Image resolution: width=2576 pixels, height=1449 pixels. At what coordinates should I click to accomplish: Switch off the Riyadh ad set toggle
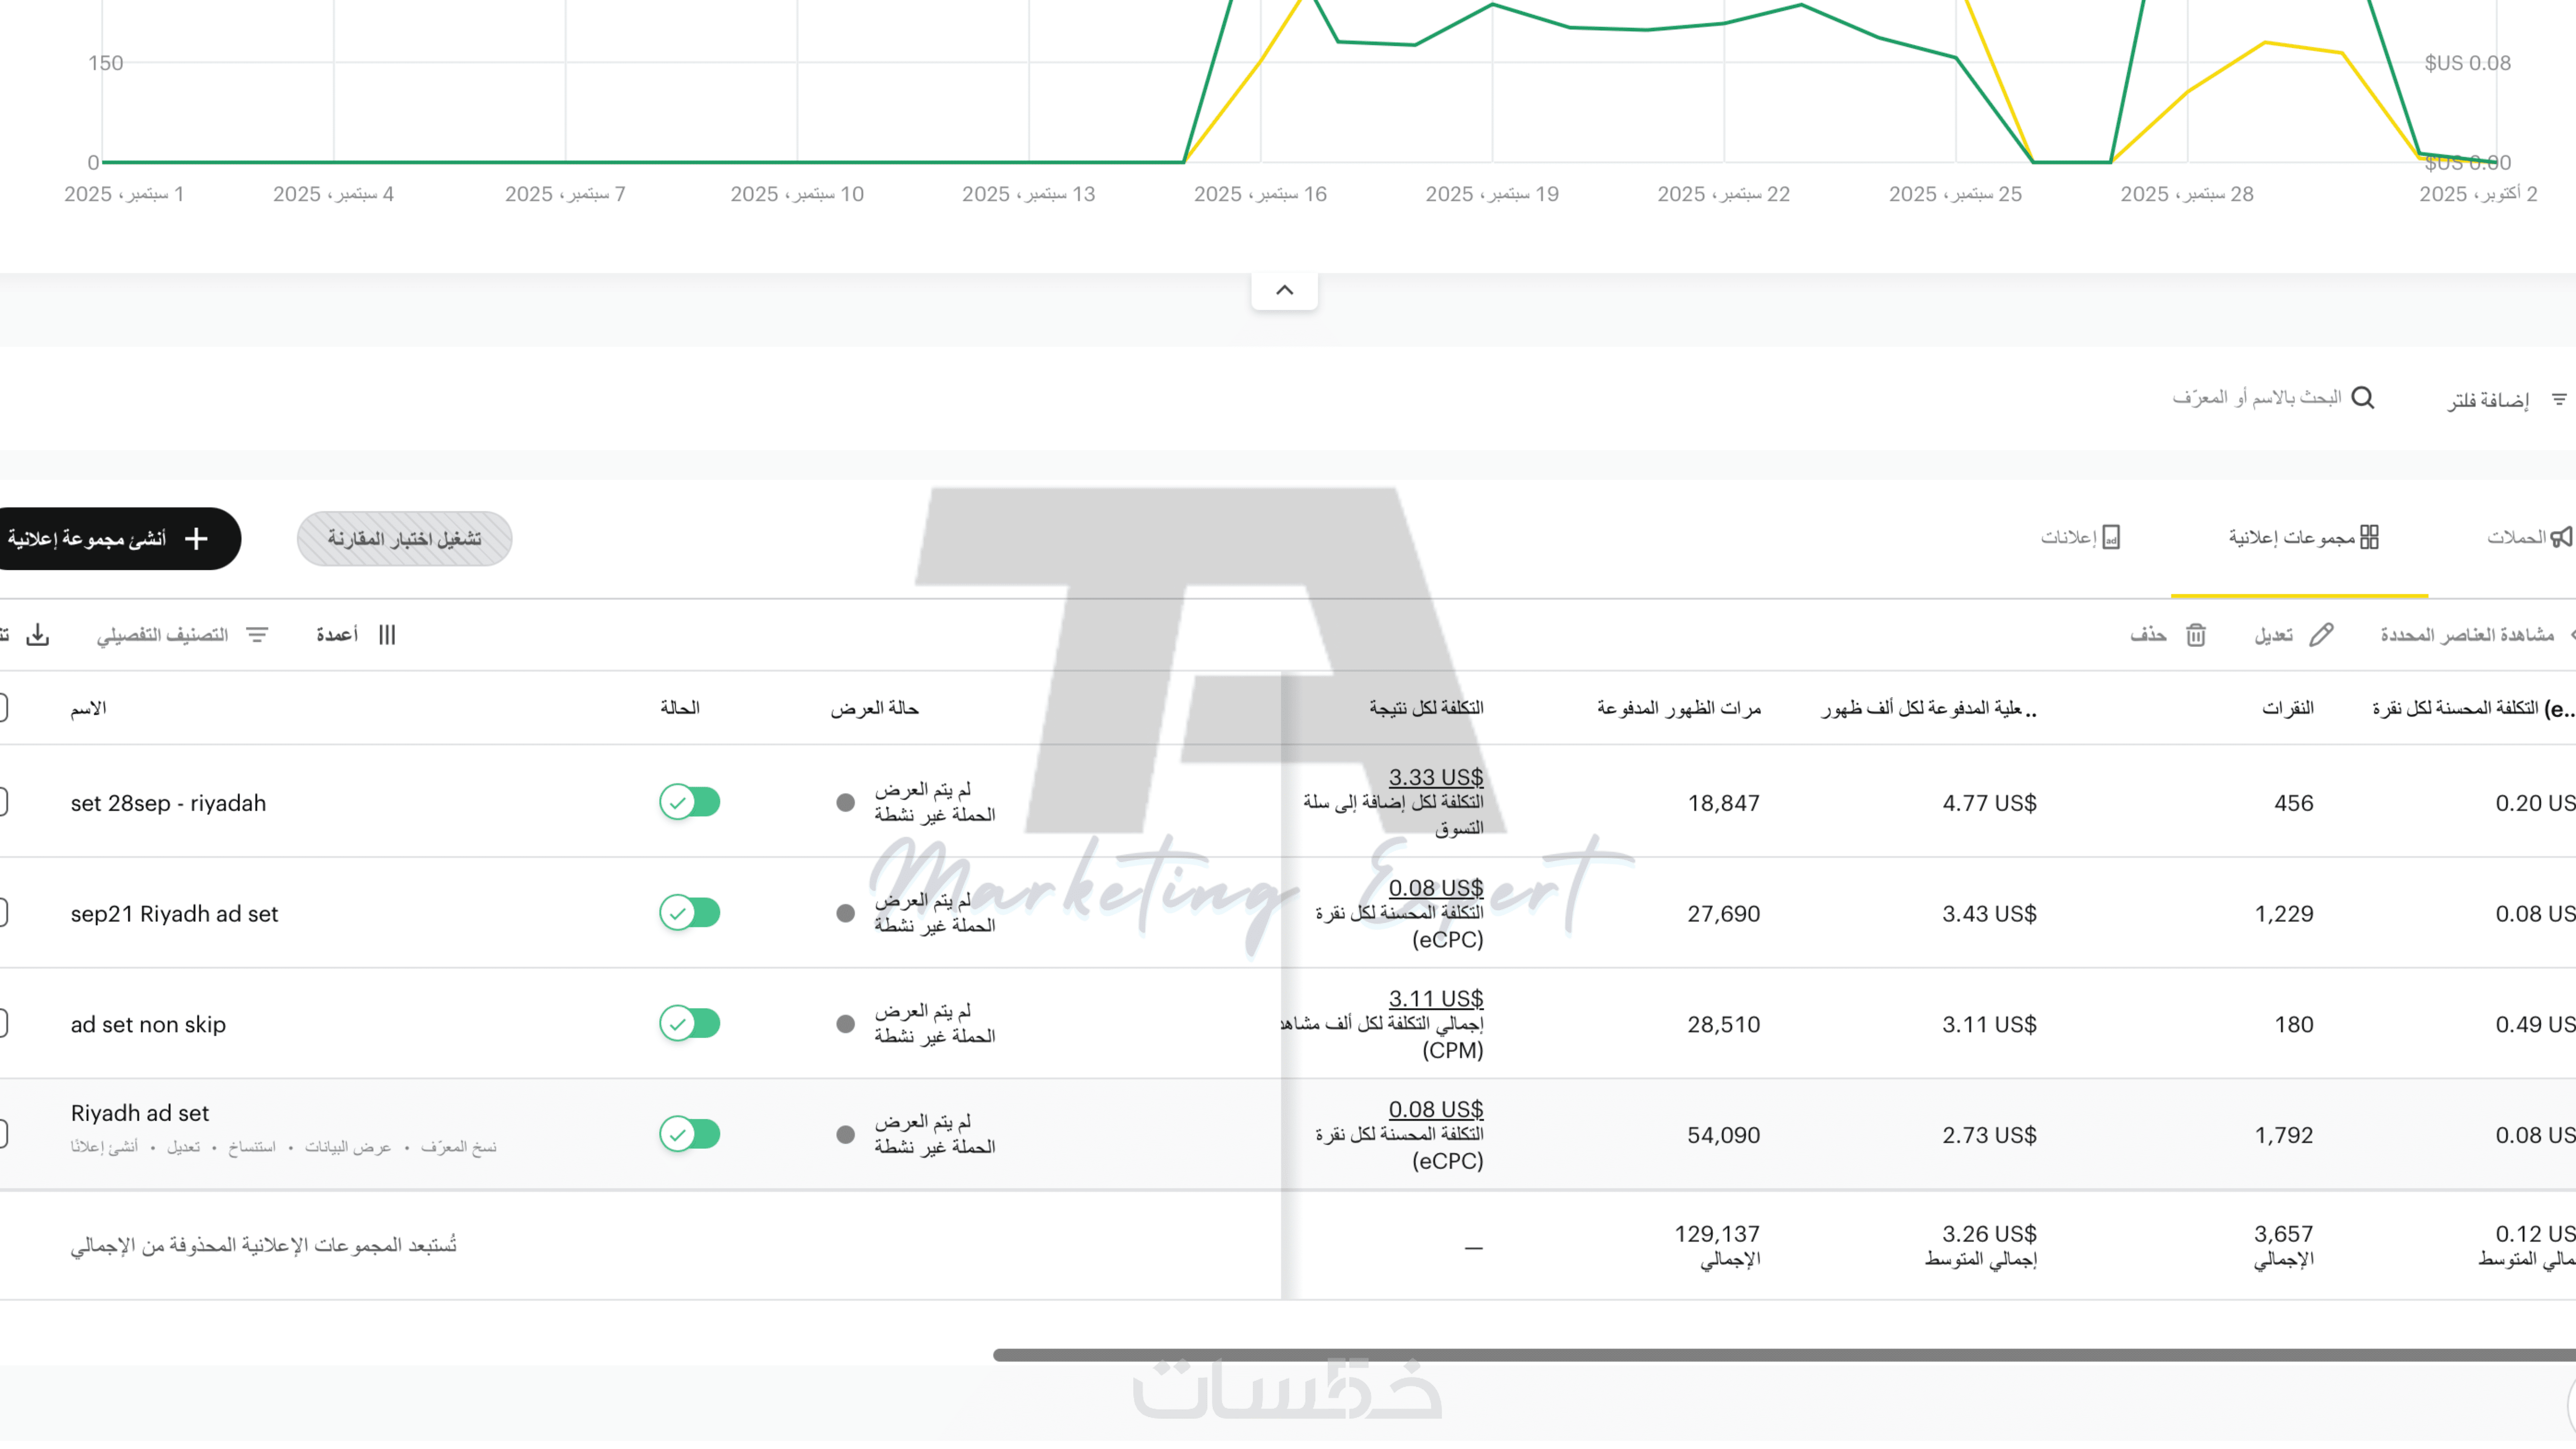pyautogui.click(x=690, y=1135)
